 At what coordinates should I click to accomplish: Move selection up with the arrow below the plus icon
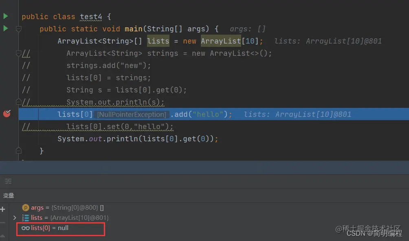pos(2,236)
